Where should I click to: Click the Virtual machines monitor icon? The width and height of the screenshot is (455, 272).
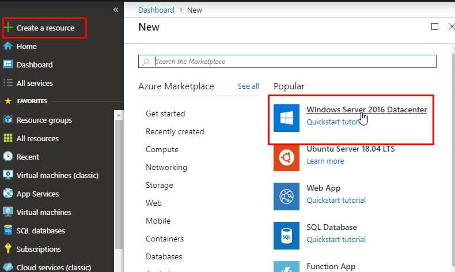8,212
